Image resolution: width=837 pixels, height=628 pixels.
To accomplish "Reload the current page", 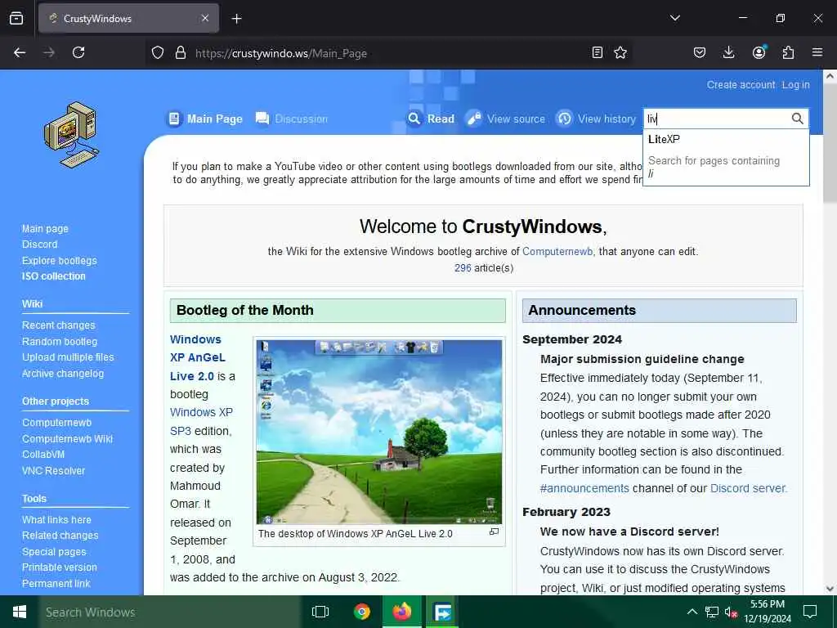I will pyautogui.click(x=78, y=52).
